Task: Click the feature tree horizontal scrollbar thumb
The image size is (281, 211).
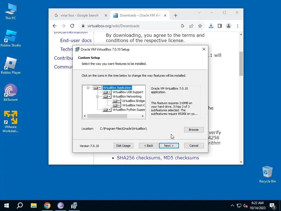Action: [x=107, y=116]
